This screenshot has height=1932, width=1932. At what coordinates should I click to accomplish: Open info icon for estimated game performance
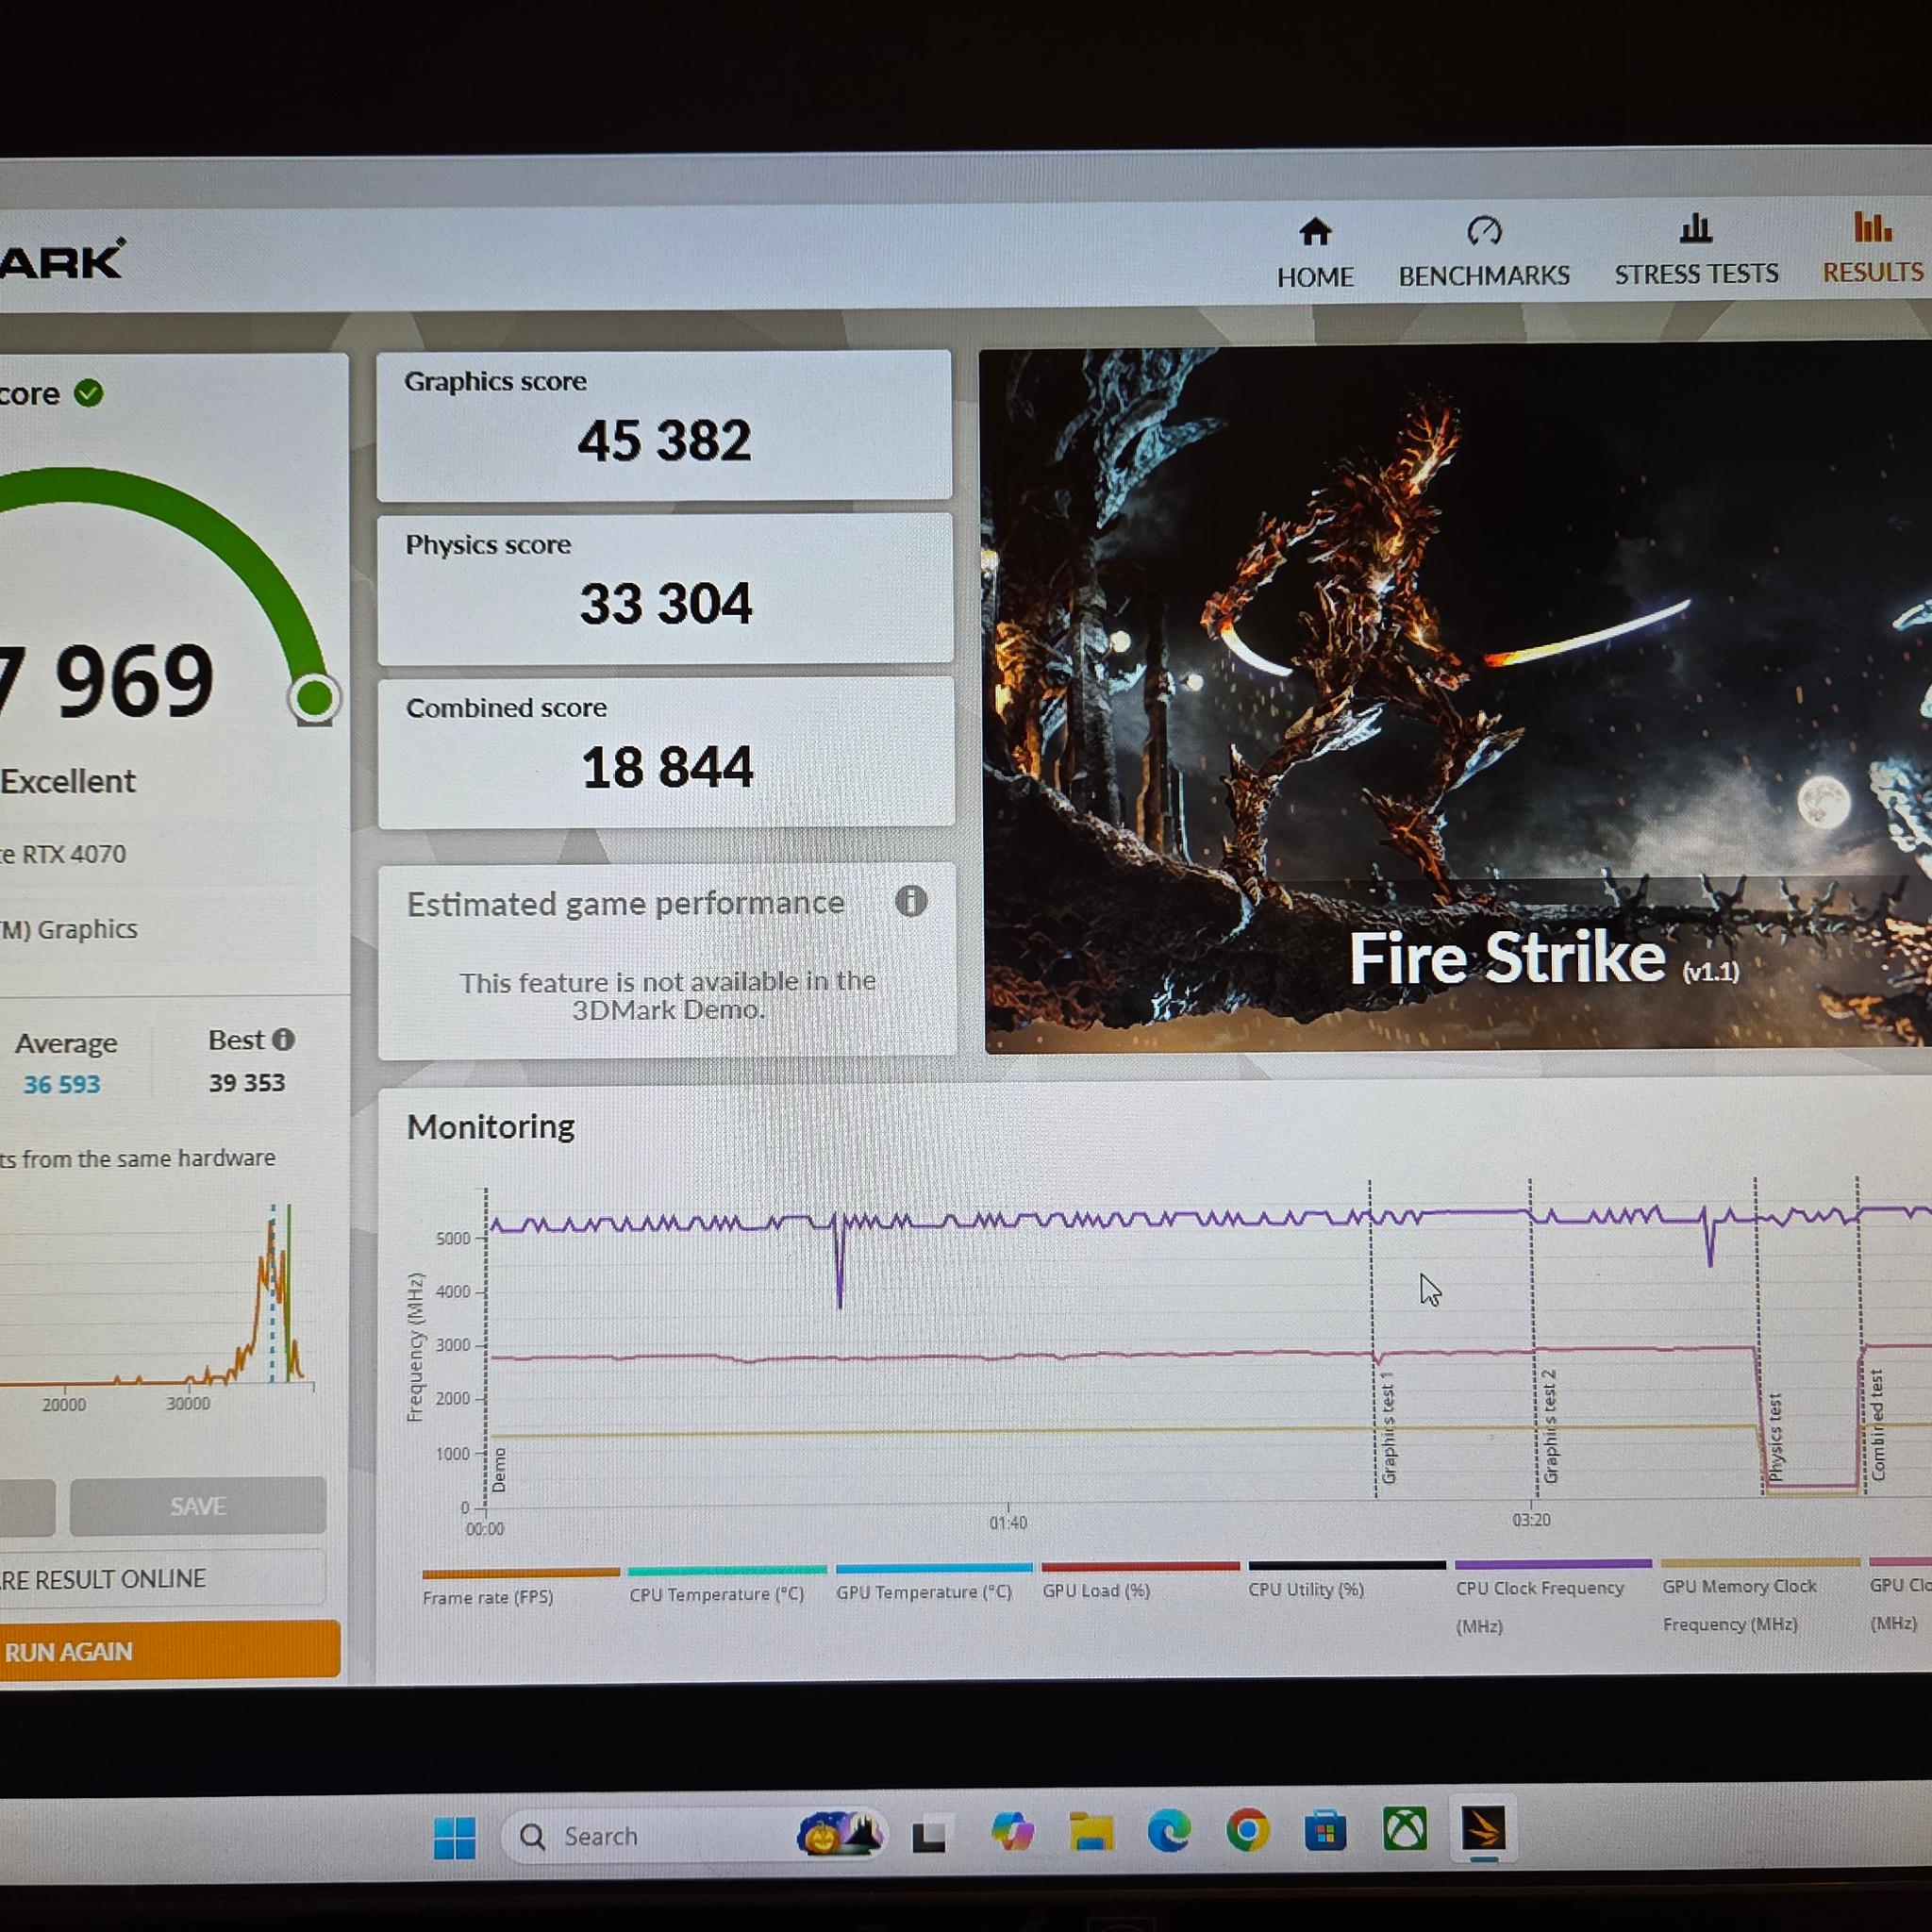pyautogui.click(x=910, y=901)
